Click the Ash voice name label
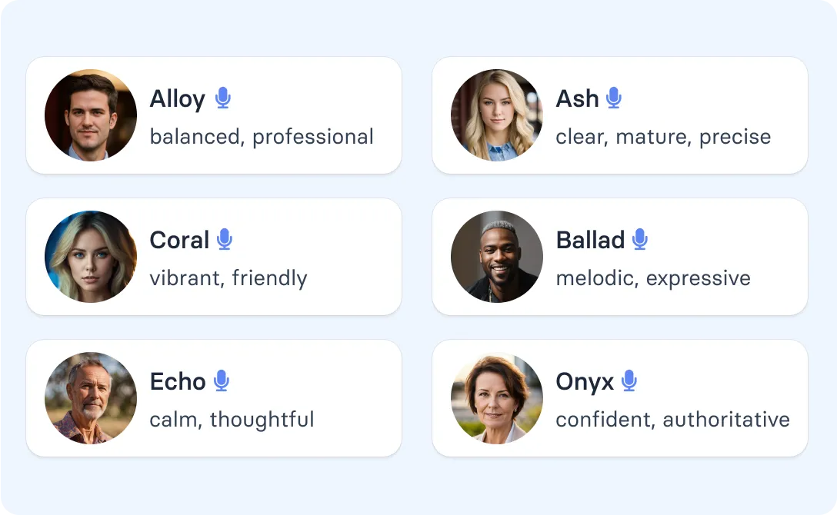This screenshot has width=837, height=515. click(x=577, y=98)
